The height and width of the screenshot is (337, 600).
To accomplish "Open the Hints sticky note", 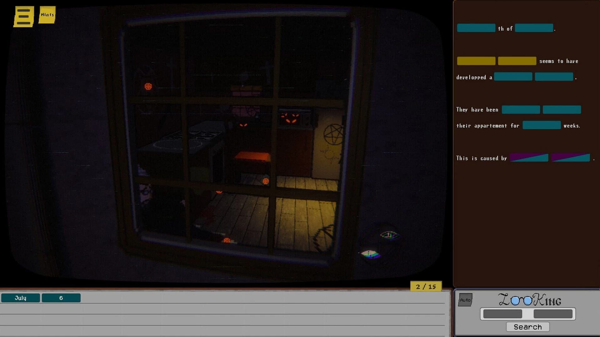I will [47, 14].
